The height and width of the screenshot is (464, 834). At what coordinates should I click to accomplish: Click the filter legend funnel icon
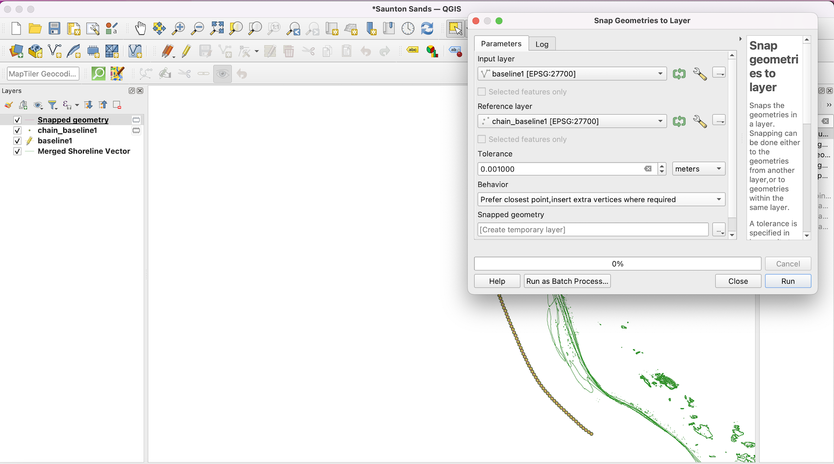(52, 105)
